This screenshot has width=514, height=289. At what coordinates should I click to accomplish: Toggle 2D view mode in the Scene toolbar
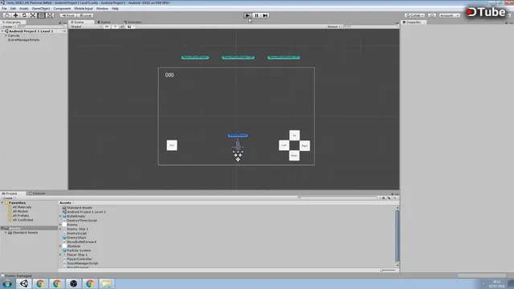tap(107, 26)
